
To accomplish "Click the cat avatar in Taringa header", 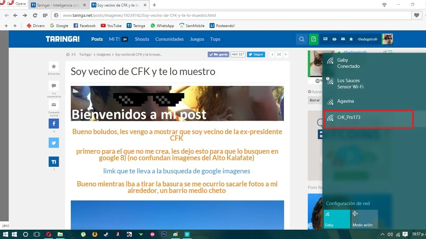I will [x=387, y=39].
